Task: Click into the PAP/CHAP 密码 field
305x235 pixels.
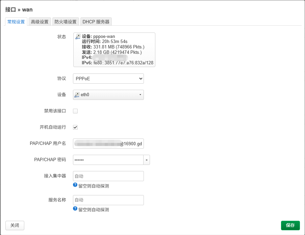Action: [108, 160]
